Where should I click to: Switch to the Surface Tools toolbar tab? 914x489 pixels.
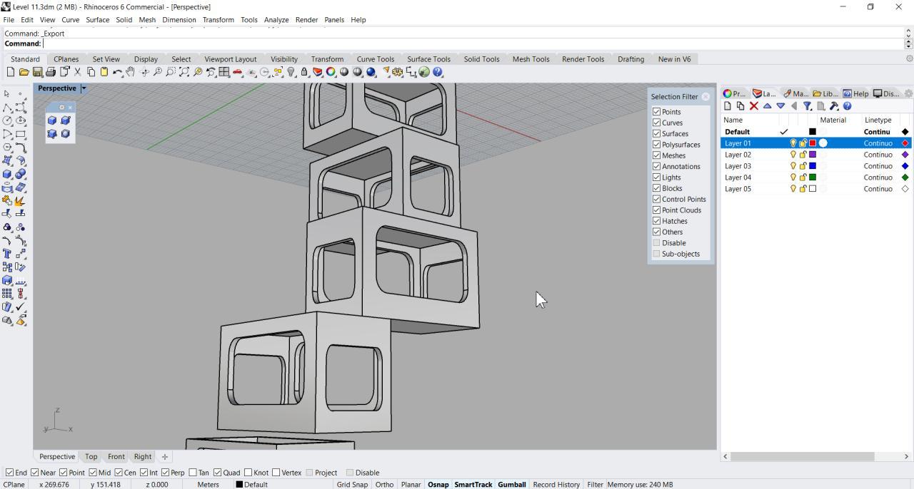[428, 59]
